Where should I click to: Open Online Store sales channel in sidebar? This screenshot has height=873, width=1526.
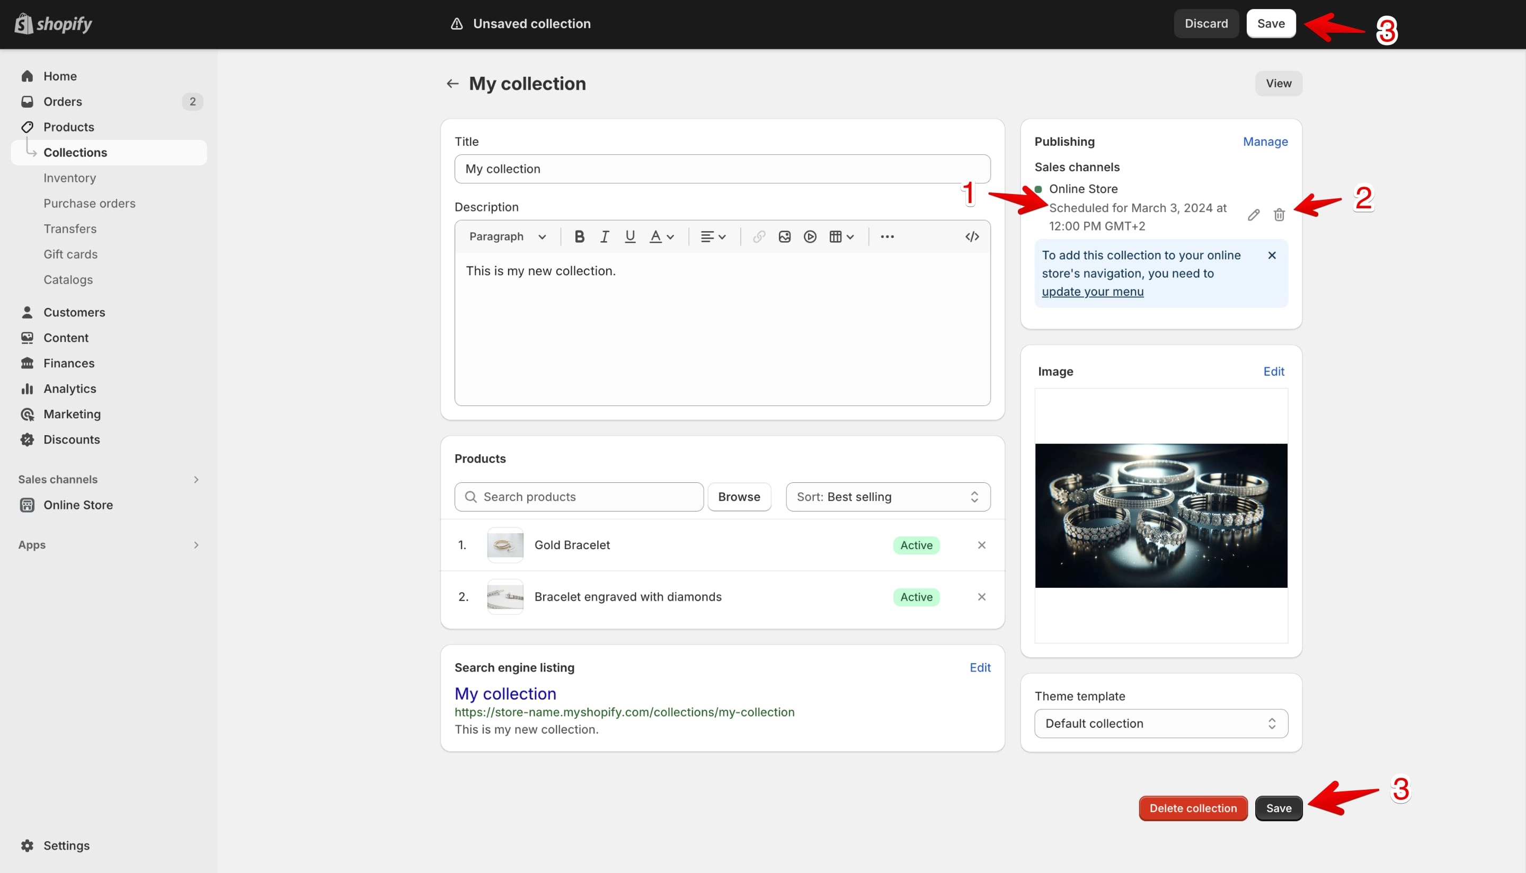(x=109, y=505)
